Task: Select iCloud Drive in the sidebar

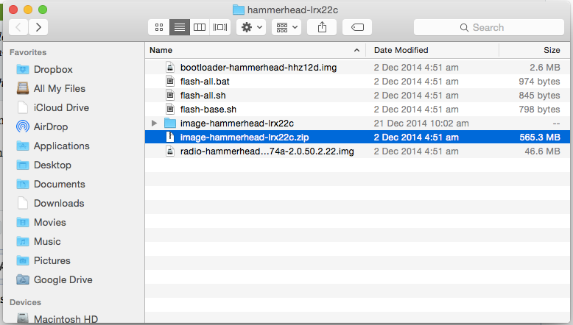Action: [61, 107]
